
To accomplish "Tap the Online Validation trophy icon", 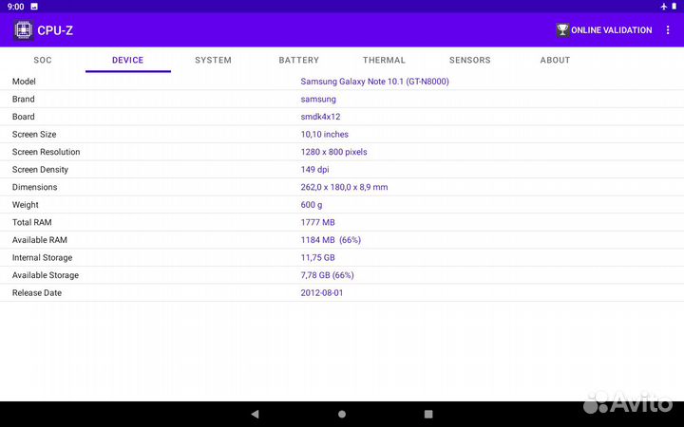I will (562, 30).
